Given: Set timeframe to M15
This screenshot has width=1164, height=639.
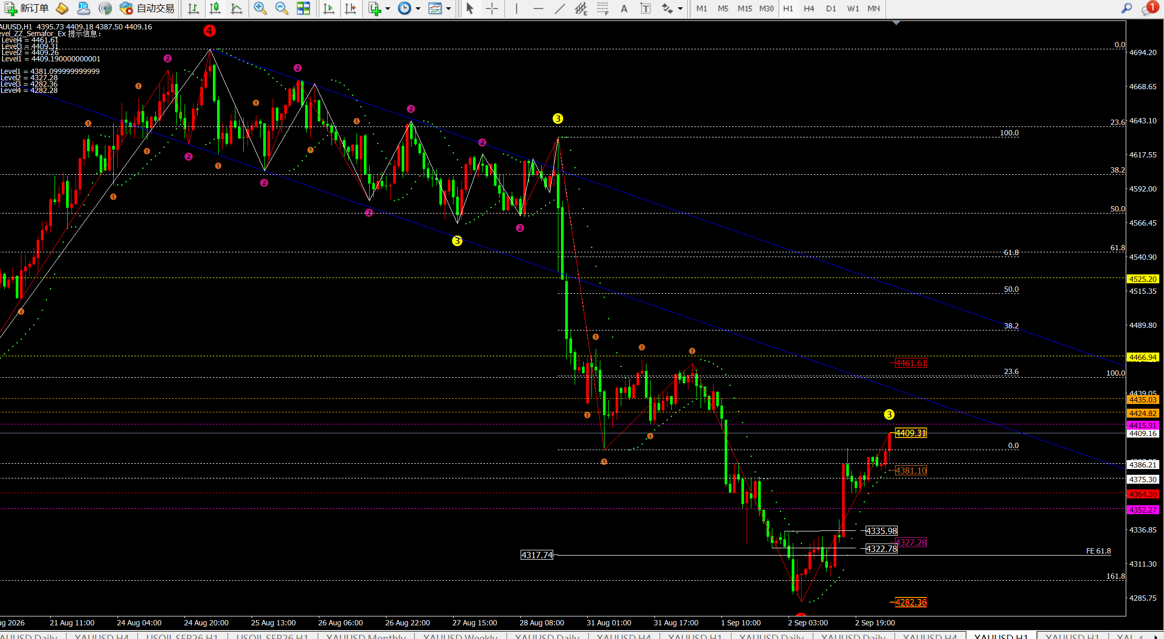Looking at the screenshot, I should click(x=745, y=8).
